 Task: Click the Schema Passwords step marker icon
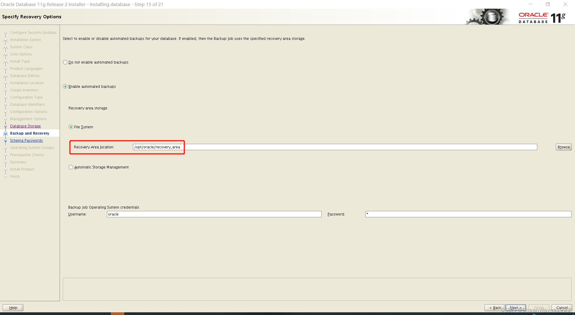(5, 141)
